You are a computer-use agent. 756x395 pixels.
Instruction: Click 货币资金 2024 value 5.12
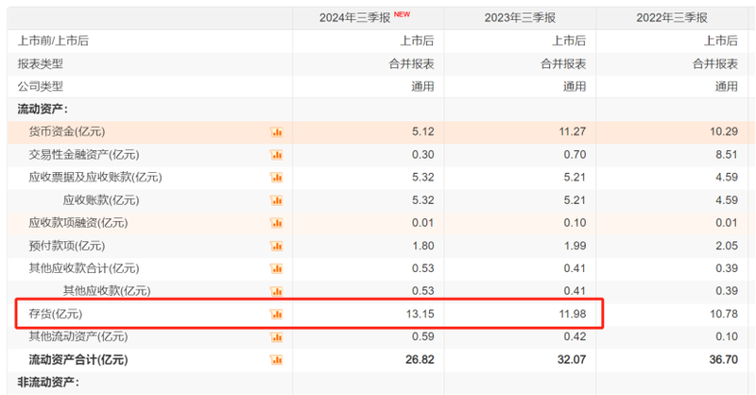[422, 131]
